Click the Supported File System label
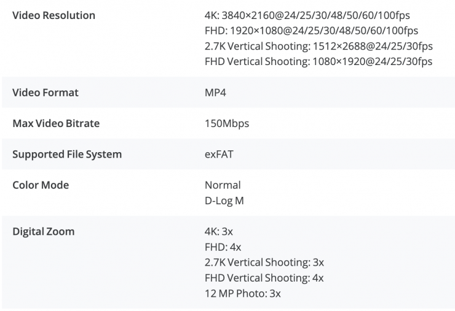Screen dimensions: 455x311 67,154
